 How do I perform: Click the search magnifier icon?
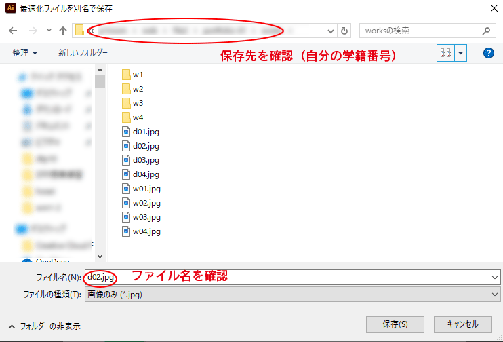(487, 31)
